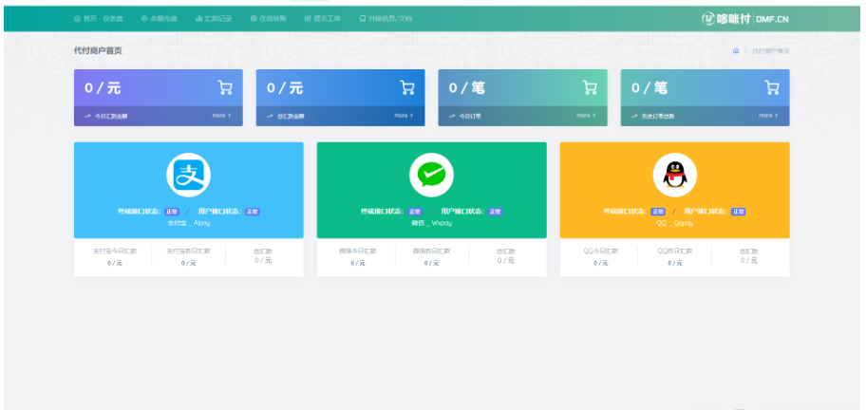Click Alipay 终端接口状态 正常 badge
The width and height of the screenshot is (866, 410).
coord(172,212)
